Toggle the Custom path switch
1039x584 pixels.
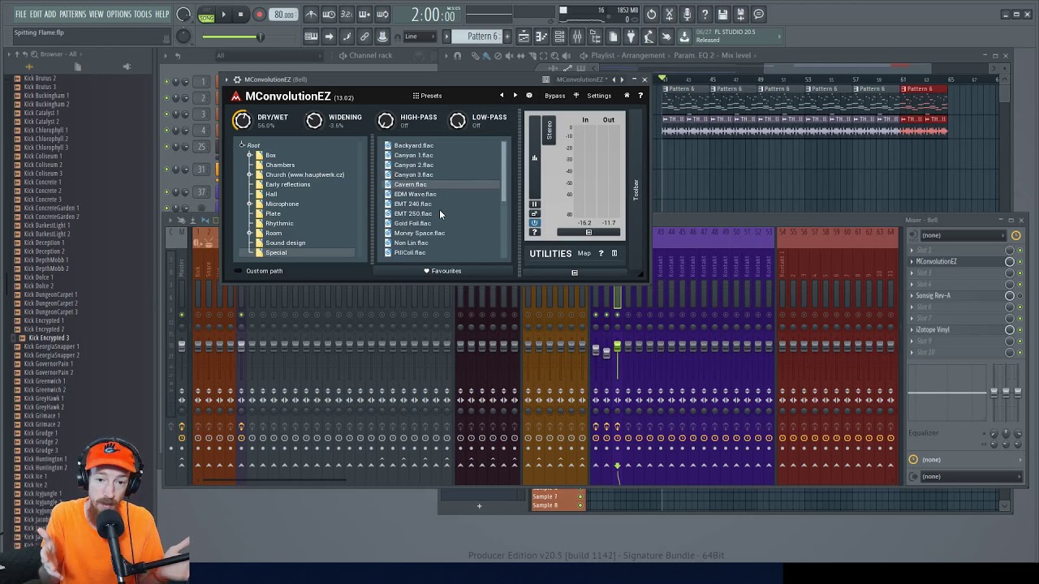coord(239,271)
